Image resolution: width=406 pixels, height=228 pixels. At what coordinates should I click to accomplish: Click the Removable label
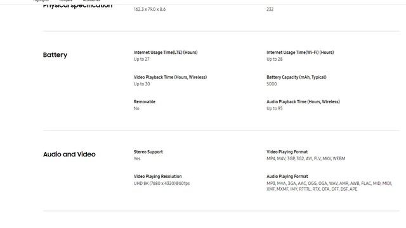tap(145, 102)
